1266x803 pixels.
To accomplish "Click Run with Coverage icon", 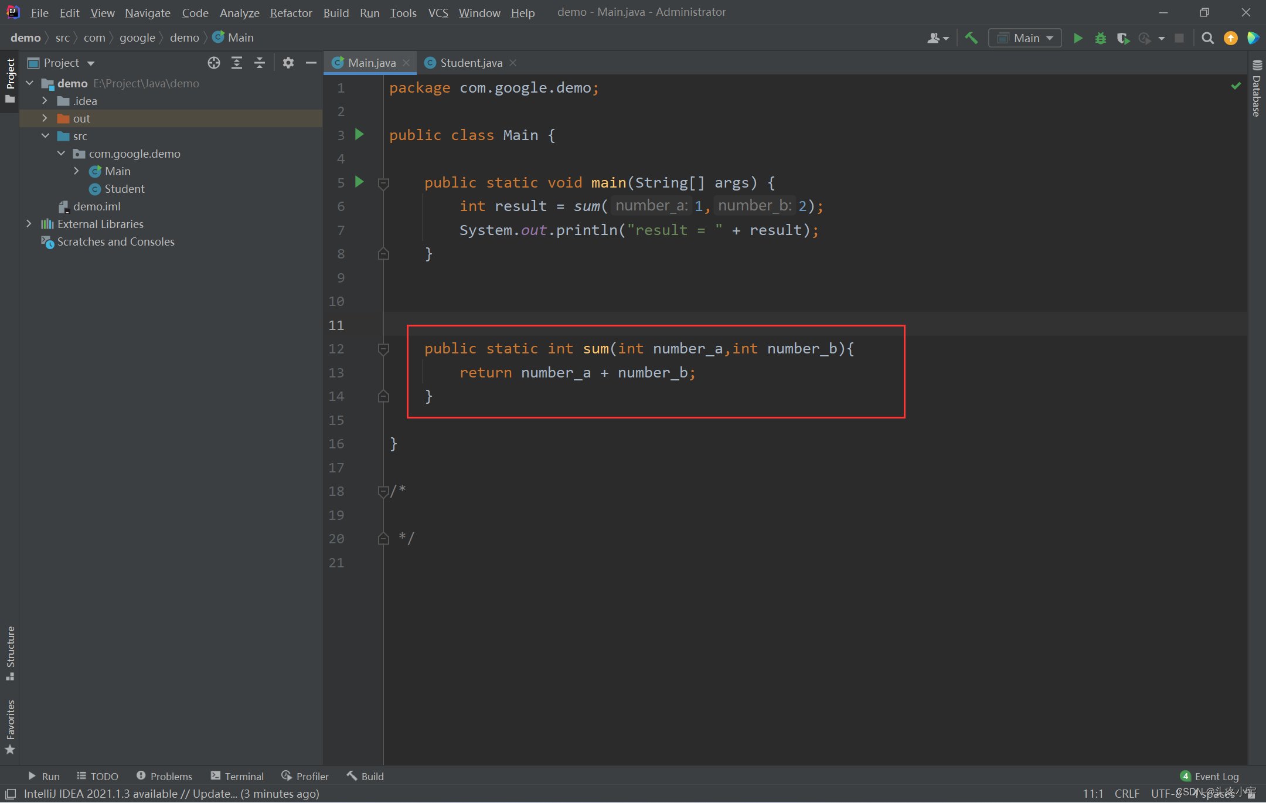I will [x=1122, y=38].
